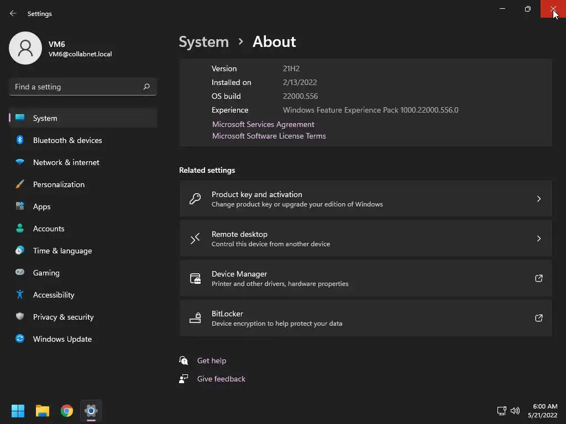Viewport: 566px width, 424px height.
Task: Navigate back with the back arrow
Action: pos(13,13)
